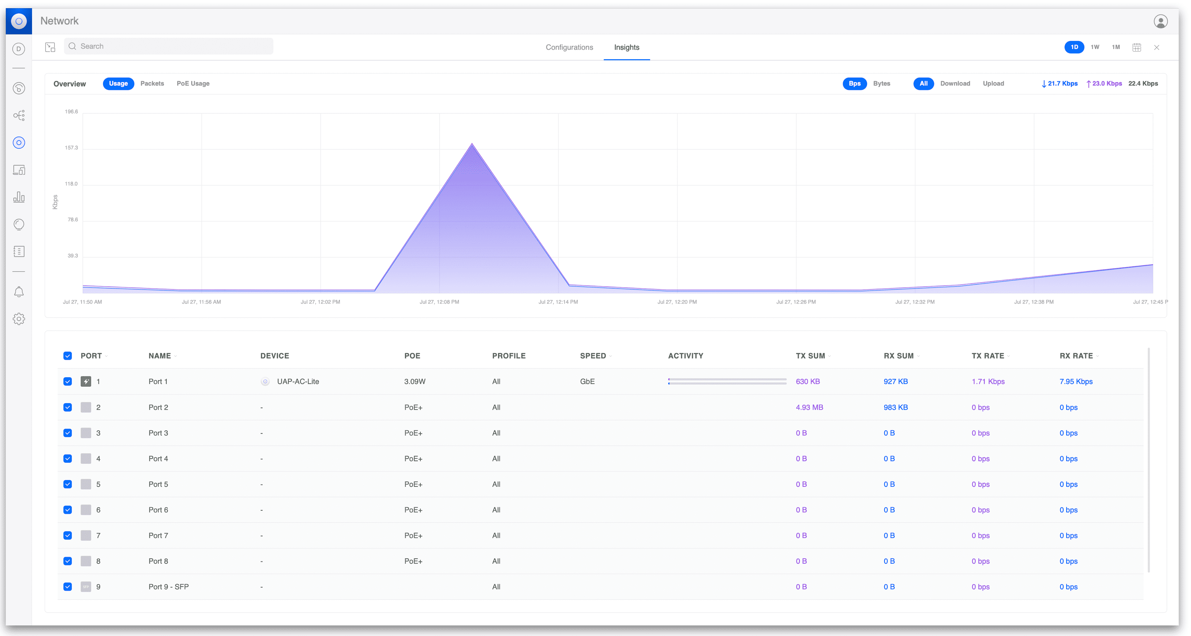Viewport: 1191px width, 636px height.
Task: Open the Client Devices panel icon
Action: click(18, 170)
